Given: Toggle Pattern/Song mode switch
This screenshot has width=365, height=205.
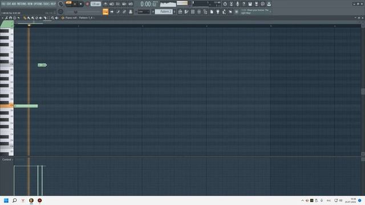Looking at the screenshot, I should coord(68,3).
